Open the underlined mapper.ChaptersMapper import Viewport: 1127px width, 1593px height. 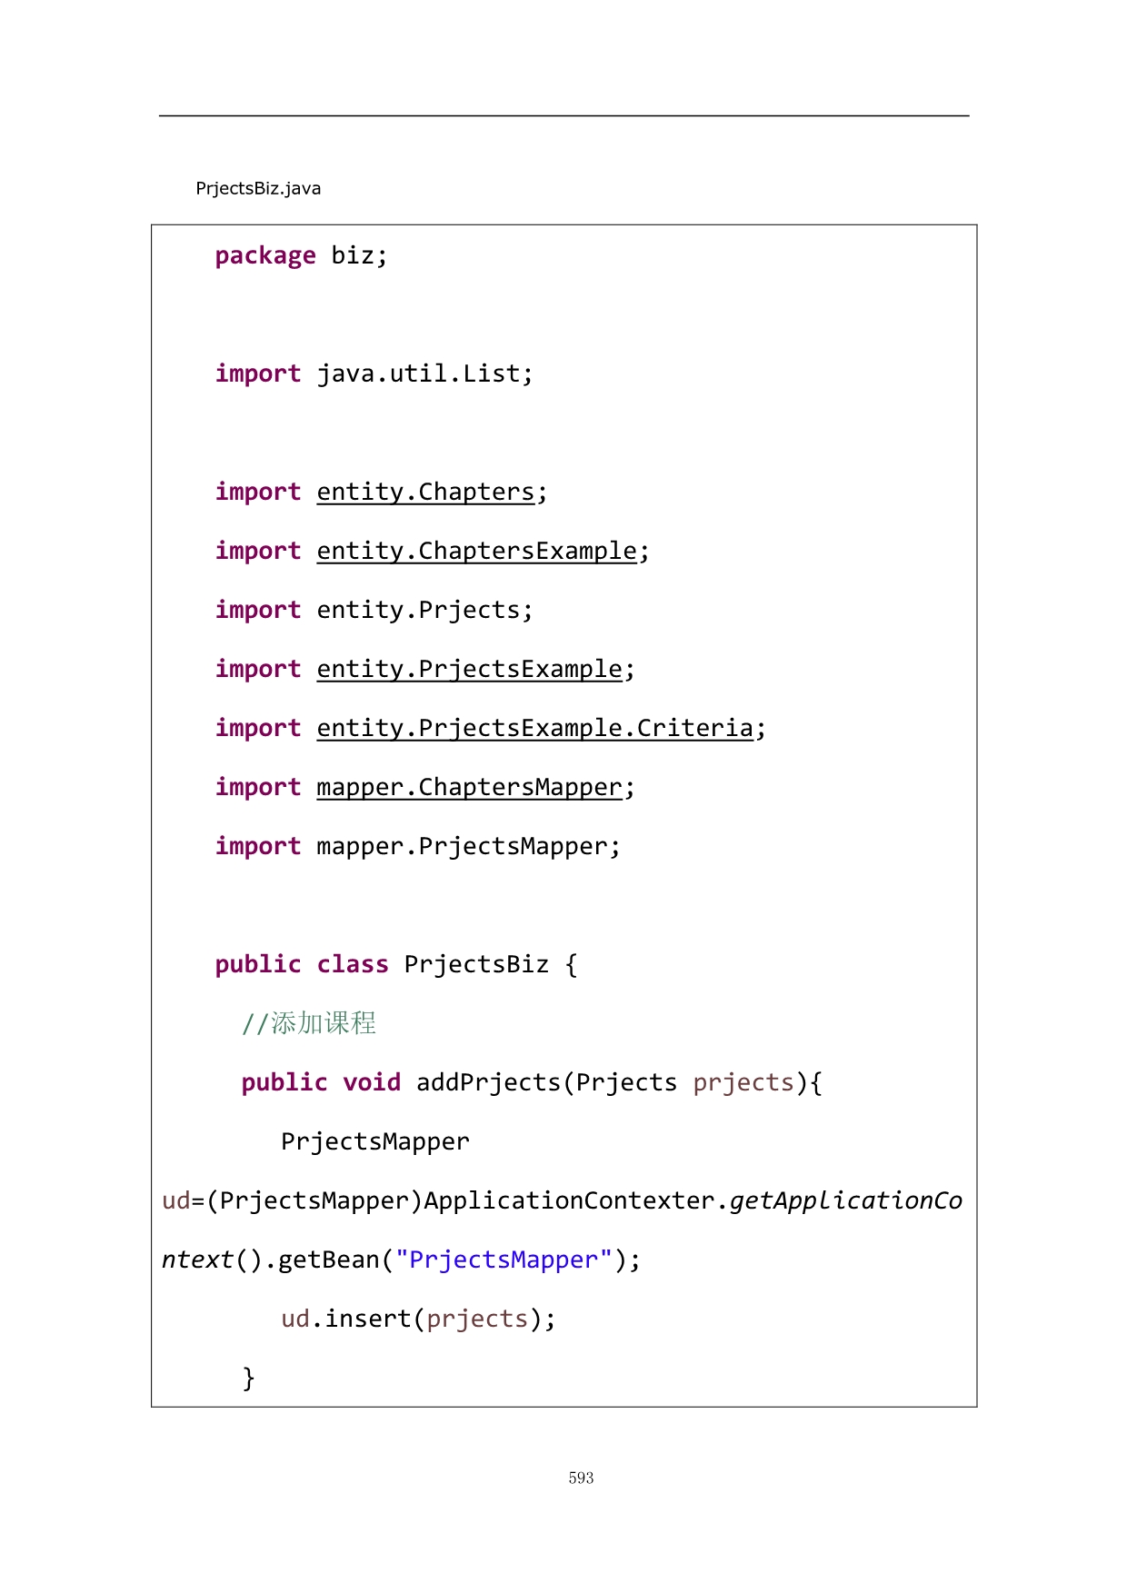[x=469, y=787]
